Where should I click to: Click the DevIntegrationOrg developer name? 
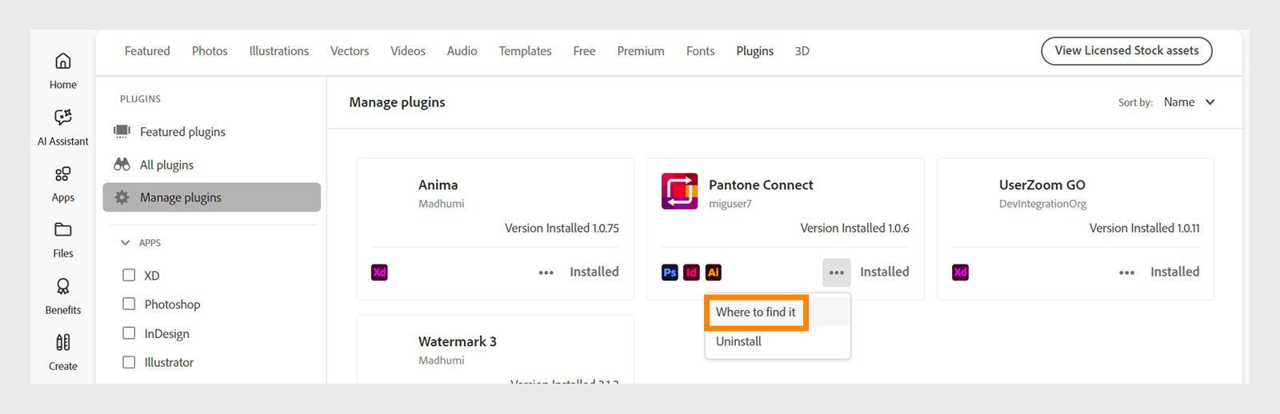click(1042, 204)
